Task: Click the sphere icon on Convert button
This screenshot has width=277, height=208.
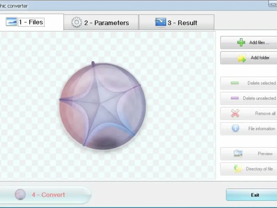Action: click(20, 194)
